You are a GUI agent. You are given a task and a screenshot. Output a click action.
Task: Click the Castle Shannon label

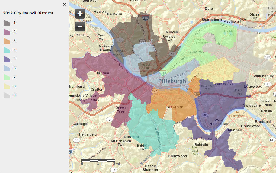coord(150,168)
